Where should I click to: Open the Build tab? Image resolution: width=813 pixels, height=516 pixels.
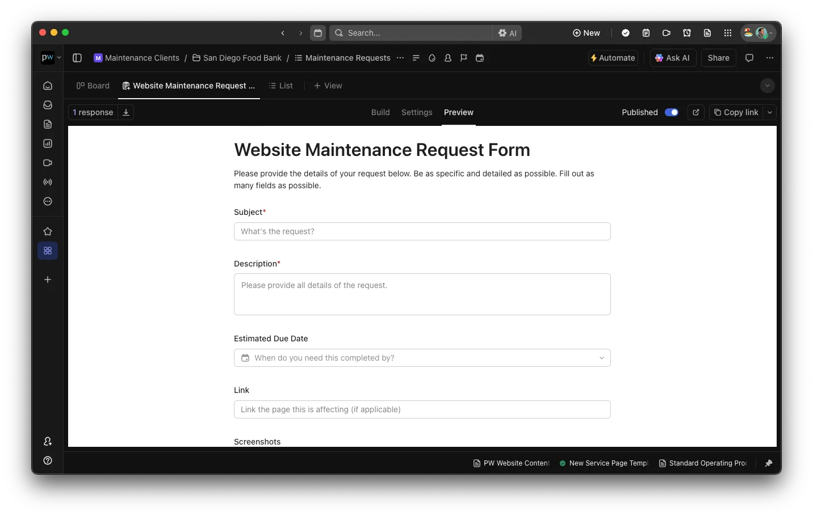point(380,112)
